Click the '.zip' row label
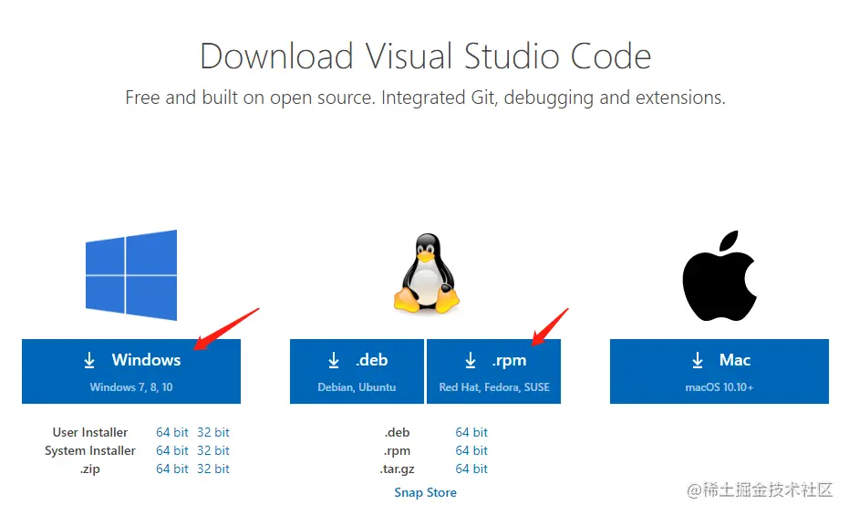 [90, 469]
